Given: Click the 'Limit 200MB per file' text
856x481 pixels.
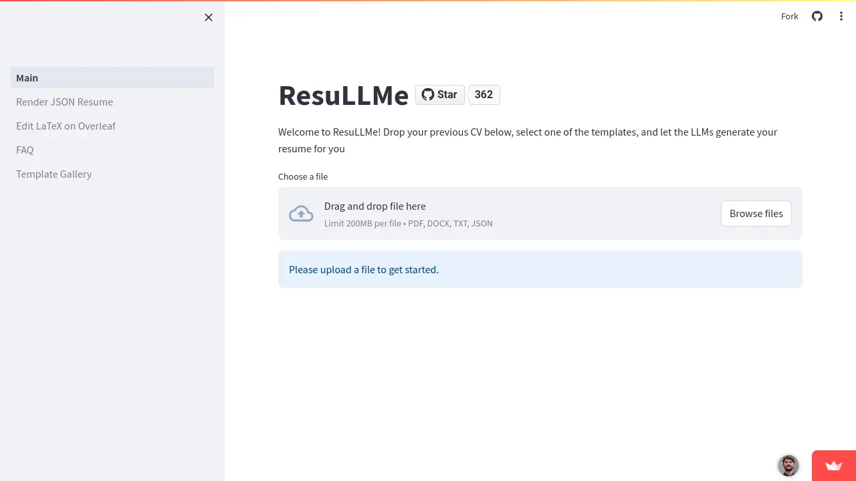Looking at the screenshot, I should tap(409, 223).
